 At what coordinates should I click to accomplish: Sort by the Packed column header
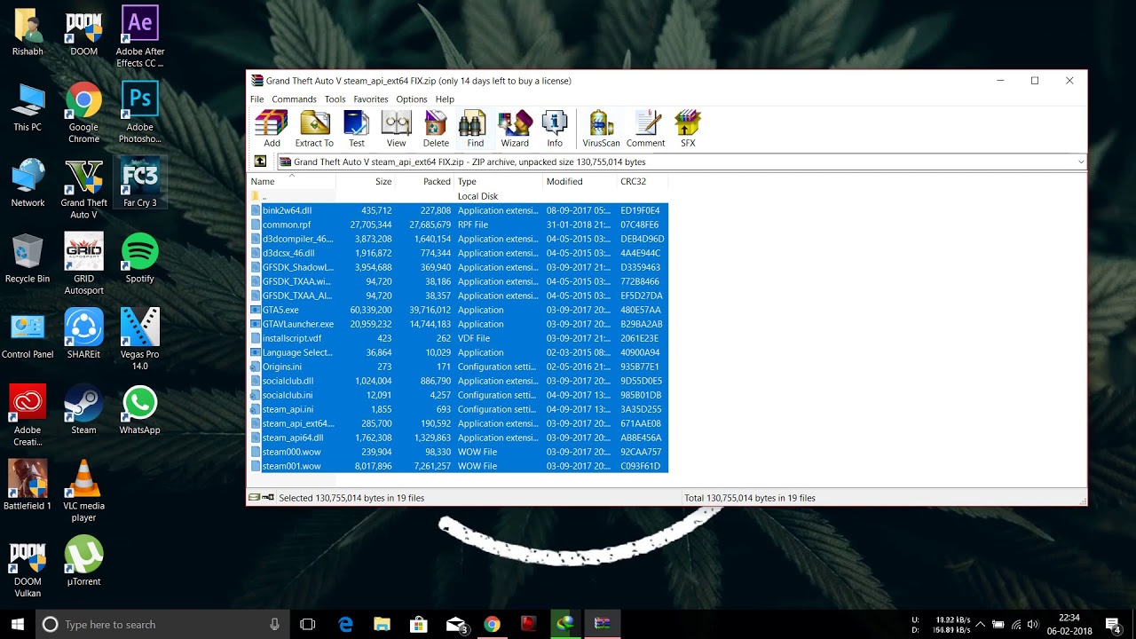coord(424,181)
